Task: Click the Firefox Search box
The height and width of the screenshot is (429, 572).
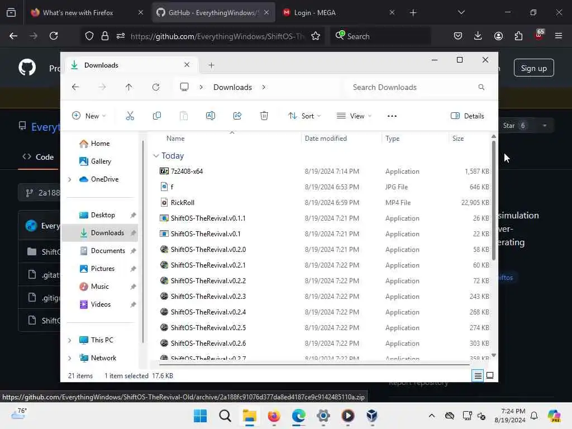Action: pyautogui.click(x=380, y=36)
